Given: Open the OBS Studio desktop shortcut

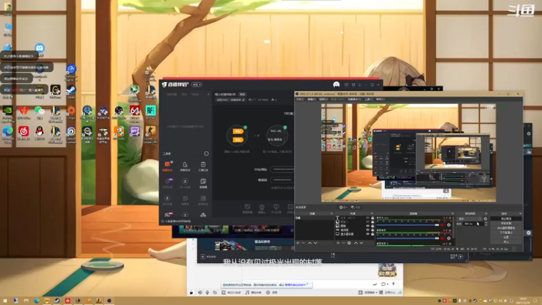Looking at the screenshot, I should click(119, 110).
